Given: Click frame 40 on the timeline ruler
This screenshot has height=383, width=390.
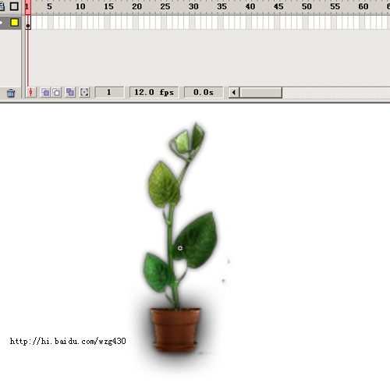Looking at the screenshot, I should (250, 6).
